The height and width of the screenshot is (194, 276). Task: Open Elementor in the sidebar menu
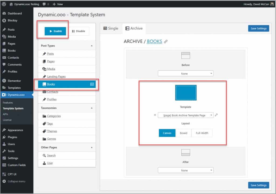click(14, 81)
